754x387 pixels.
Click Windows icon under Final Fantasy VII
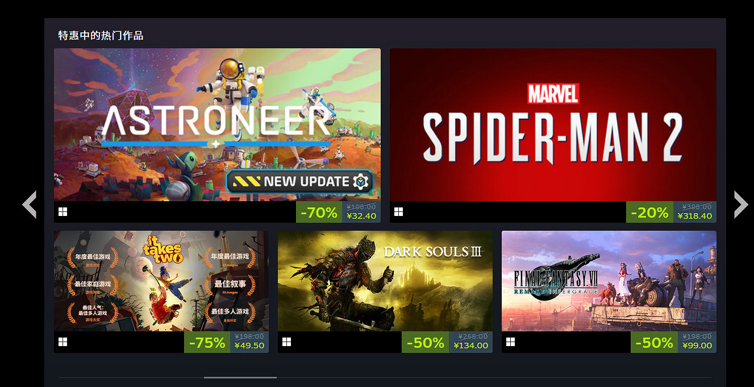[511, 342]
